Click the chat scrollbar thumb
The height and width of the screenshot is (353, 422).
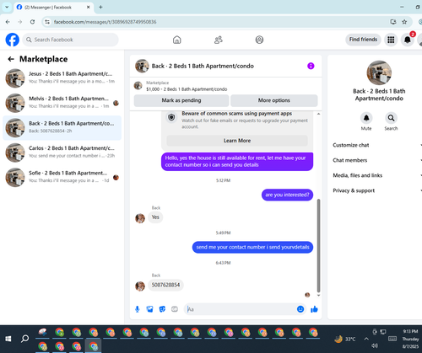(x=318, y=246)
